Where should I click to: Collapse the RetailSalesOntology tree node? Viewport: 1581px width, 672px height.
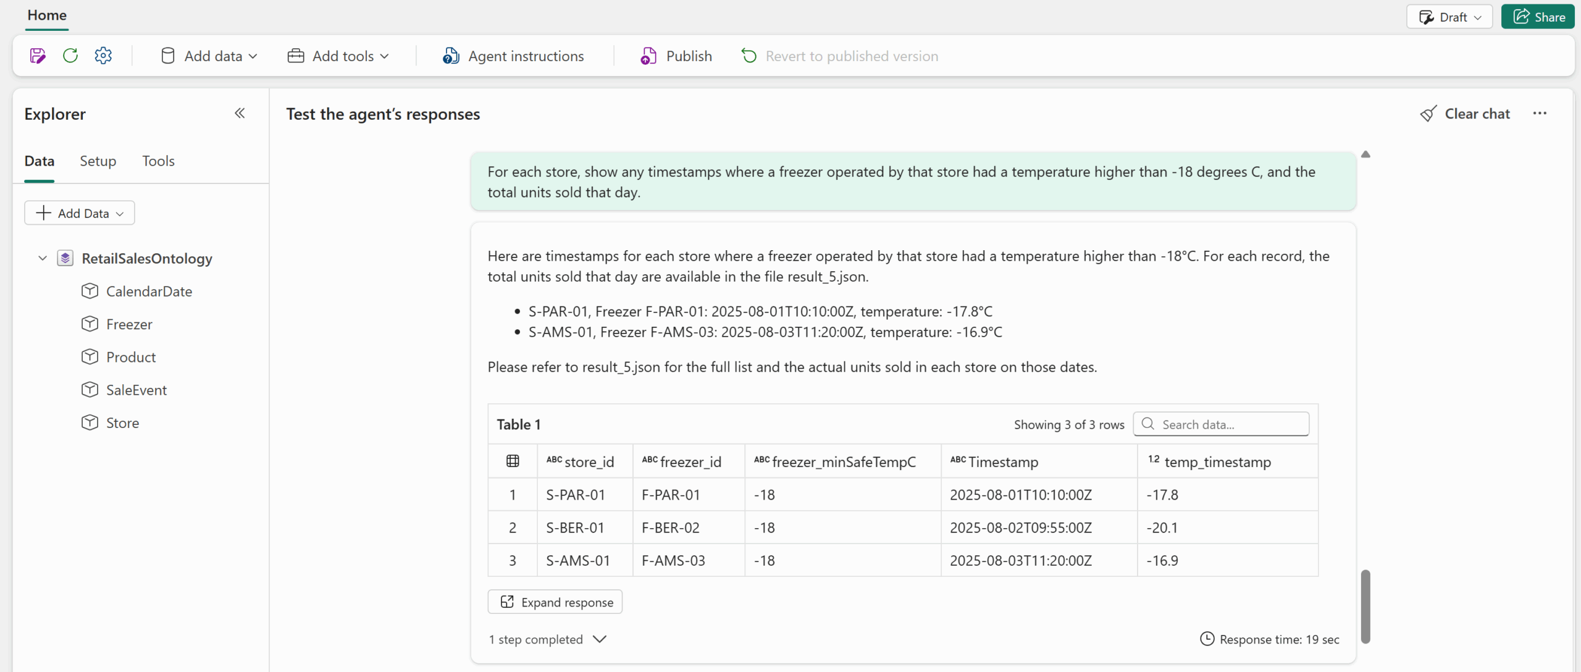tap(43, 258)
